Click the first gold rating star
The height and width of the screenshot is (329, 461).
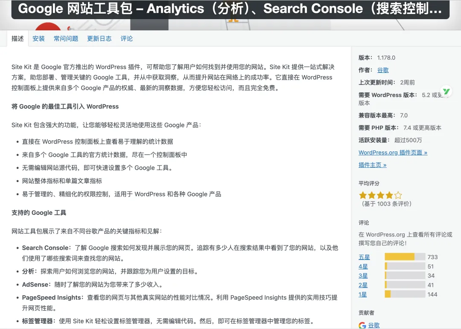coord(363,195)
